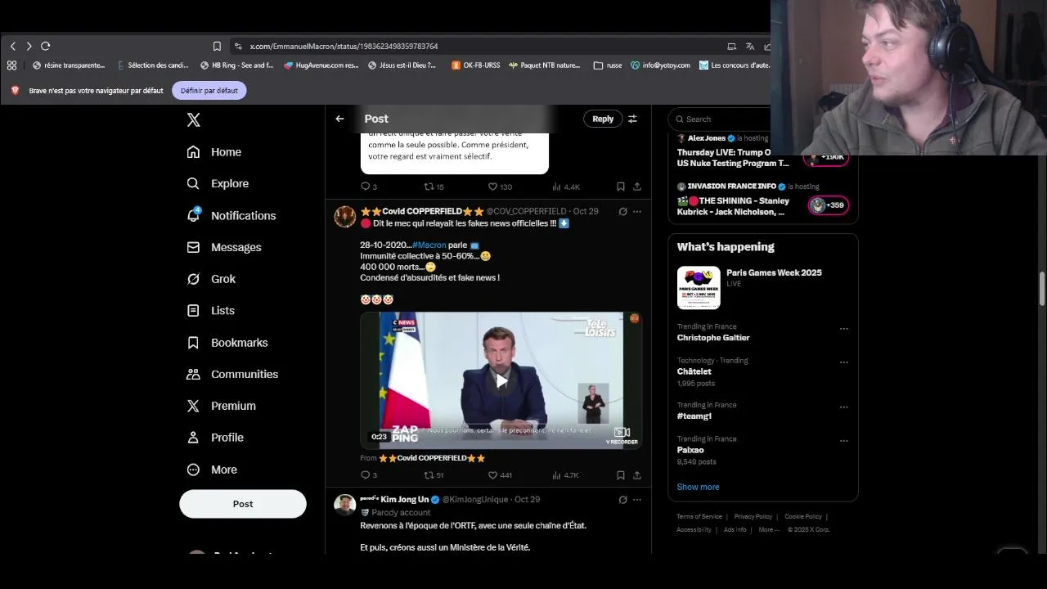
Task: Open 'HugAvenue.com res...' bookmark
Action: click(321, 65)
